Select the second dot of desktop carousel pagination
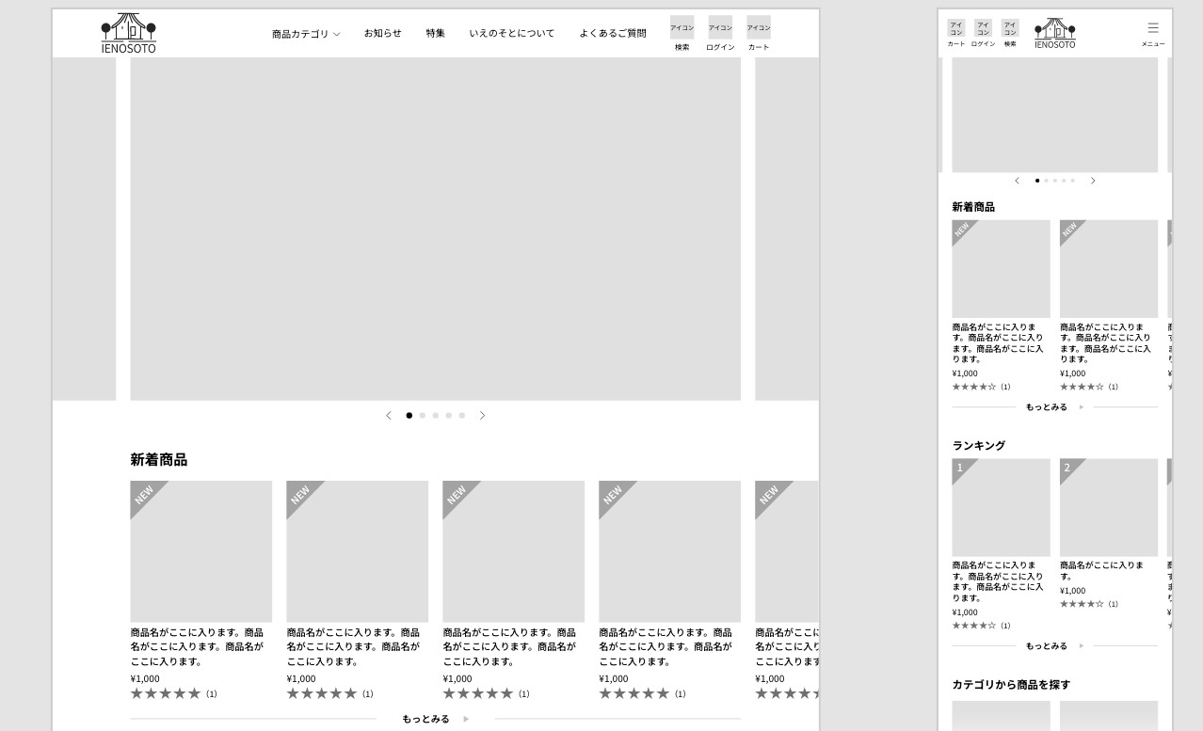This screenshot has width=1203, height=731. pyautogui.click(x=422, y=415)
